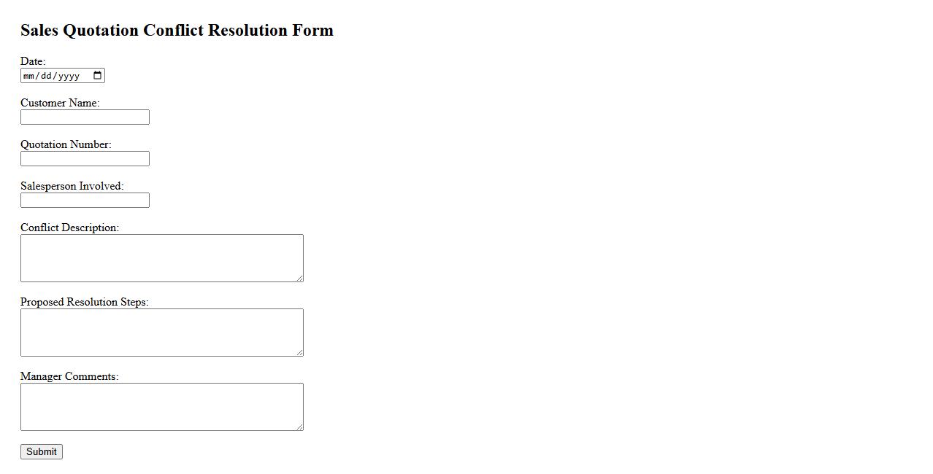Focus the Customer Name text box
933x474 pixels.
85,117
